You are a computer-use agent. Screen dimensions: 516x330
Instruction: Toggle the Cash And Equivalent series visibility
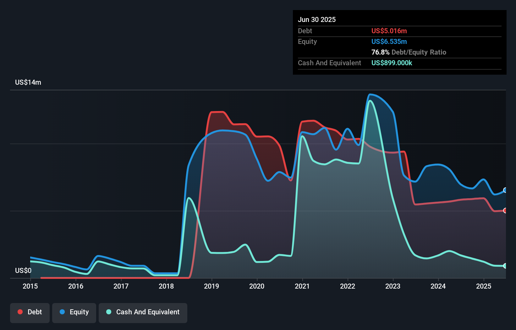(x=143, y=312)
